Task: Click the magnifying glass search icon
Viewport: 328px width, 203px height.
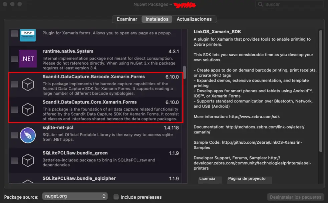Action: point(260,4)
